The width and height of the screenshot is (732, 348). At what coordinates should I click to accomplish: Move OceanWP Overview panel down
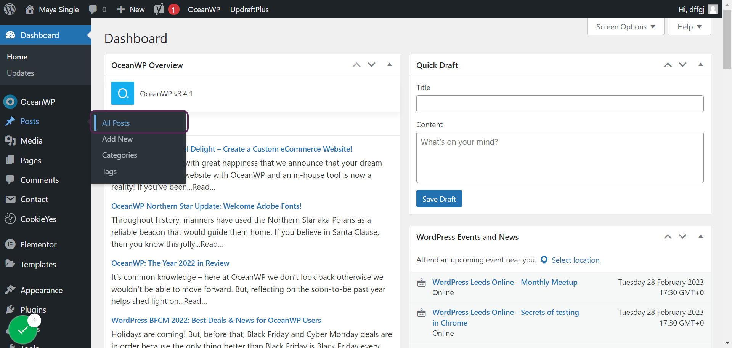[372, 65]
